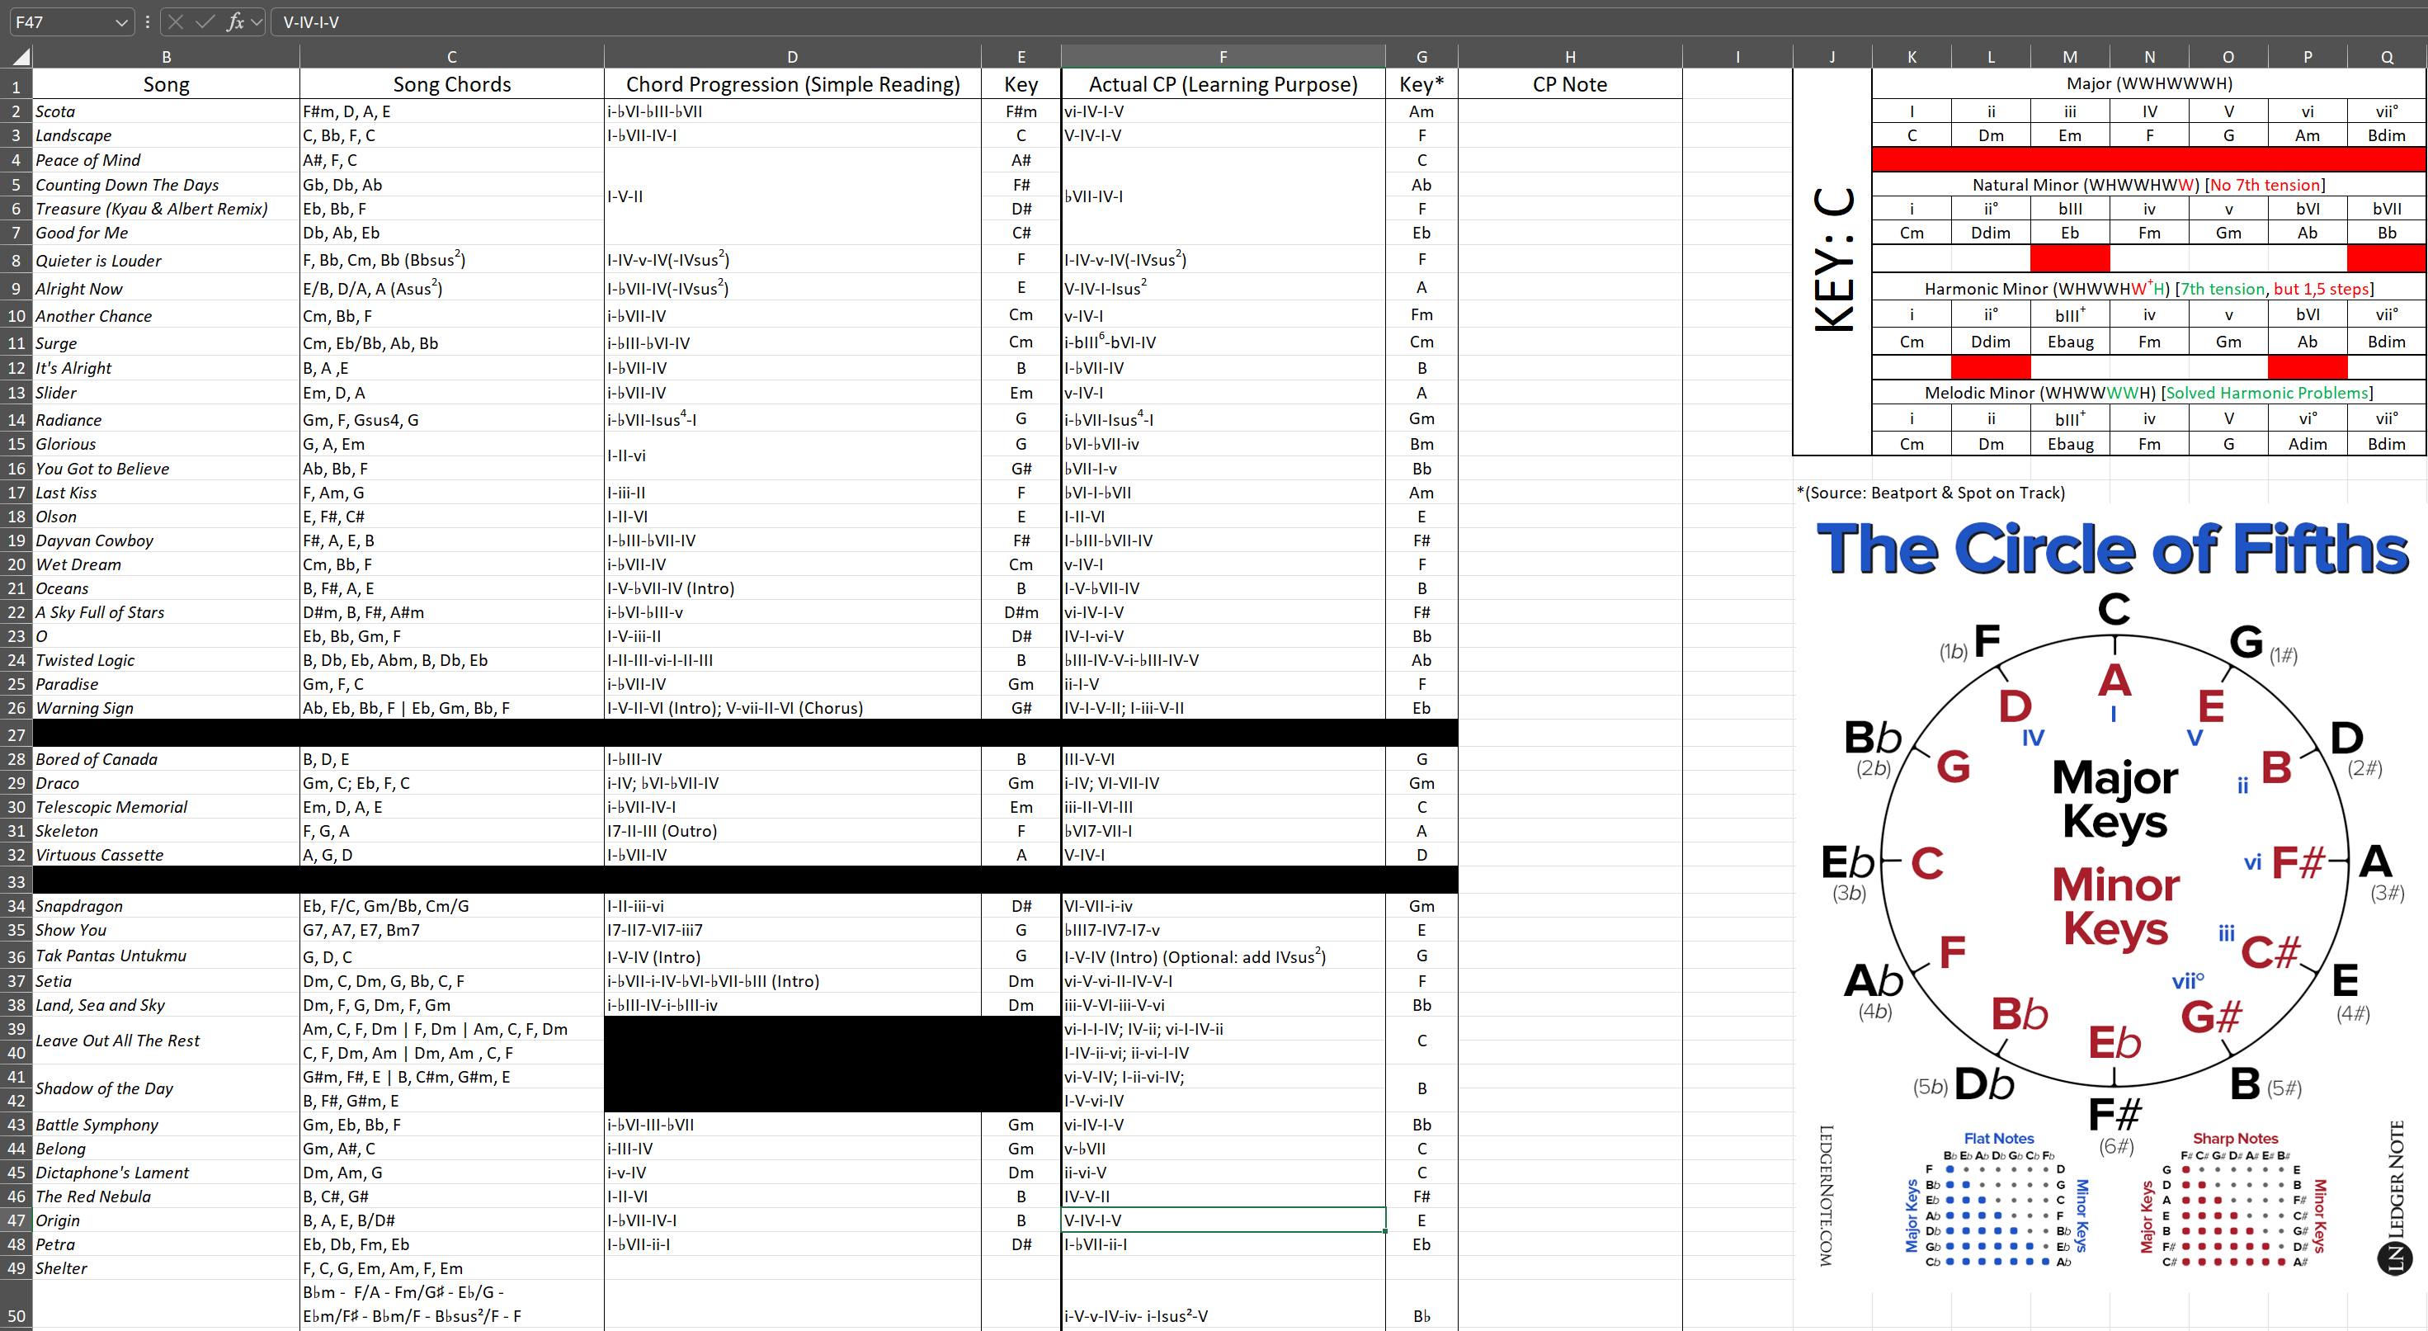Select actual CP cell '♭VII-IV-I'
2428x1331 pixels.
tap(1223, 196)
